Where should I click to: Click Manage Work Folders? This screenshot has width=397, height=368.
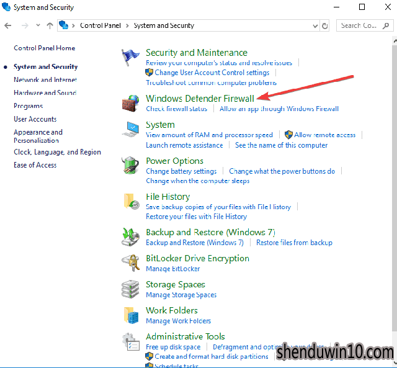[x=178, y=321]
